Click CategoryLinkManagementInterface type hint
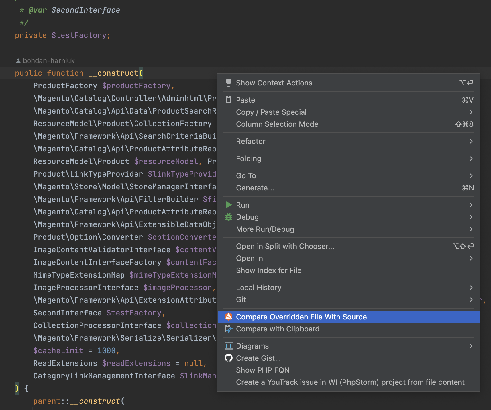This screenshot has height=410, width=491. point(104,376)
